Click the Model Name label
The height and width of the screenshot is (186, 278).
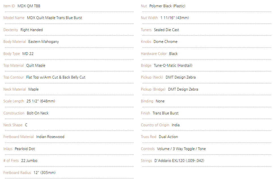pos(14,18)
